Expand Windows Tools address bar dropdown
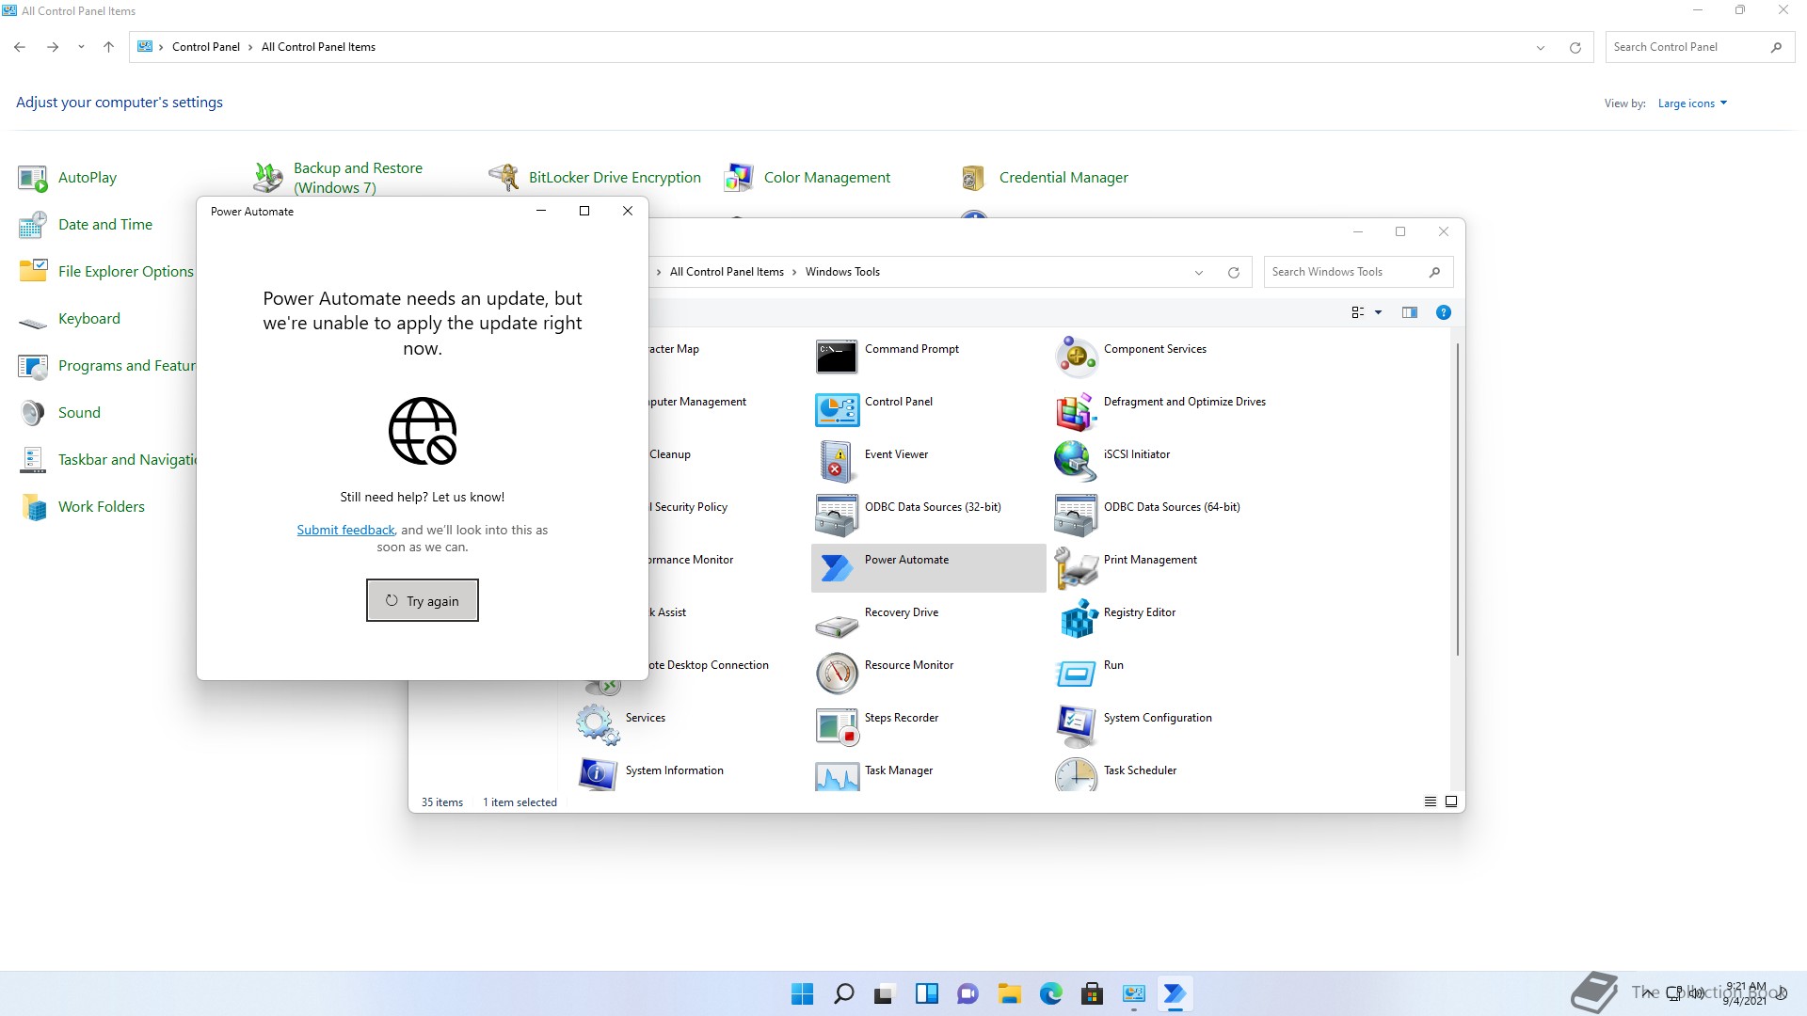Image resolution: width=1807 pixels, height=1016 pixels. 1199,272
